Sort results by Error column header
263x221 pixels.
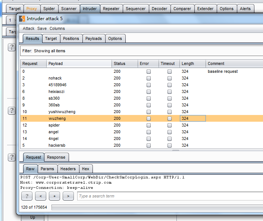[x=148, y=63]
